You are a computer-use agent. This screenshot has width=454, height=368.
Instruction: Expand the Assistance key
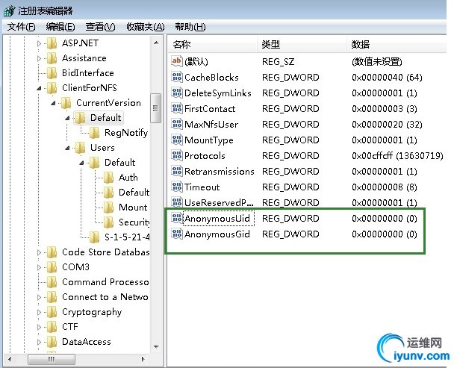click(x=39, y=58)
